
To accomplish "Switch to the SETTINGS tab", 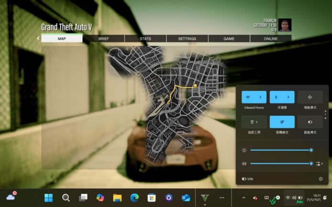I will [x=187, y=38].
